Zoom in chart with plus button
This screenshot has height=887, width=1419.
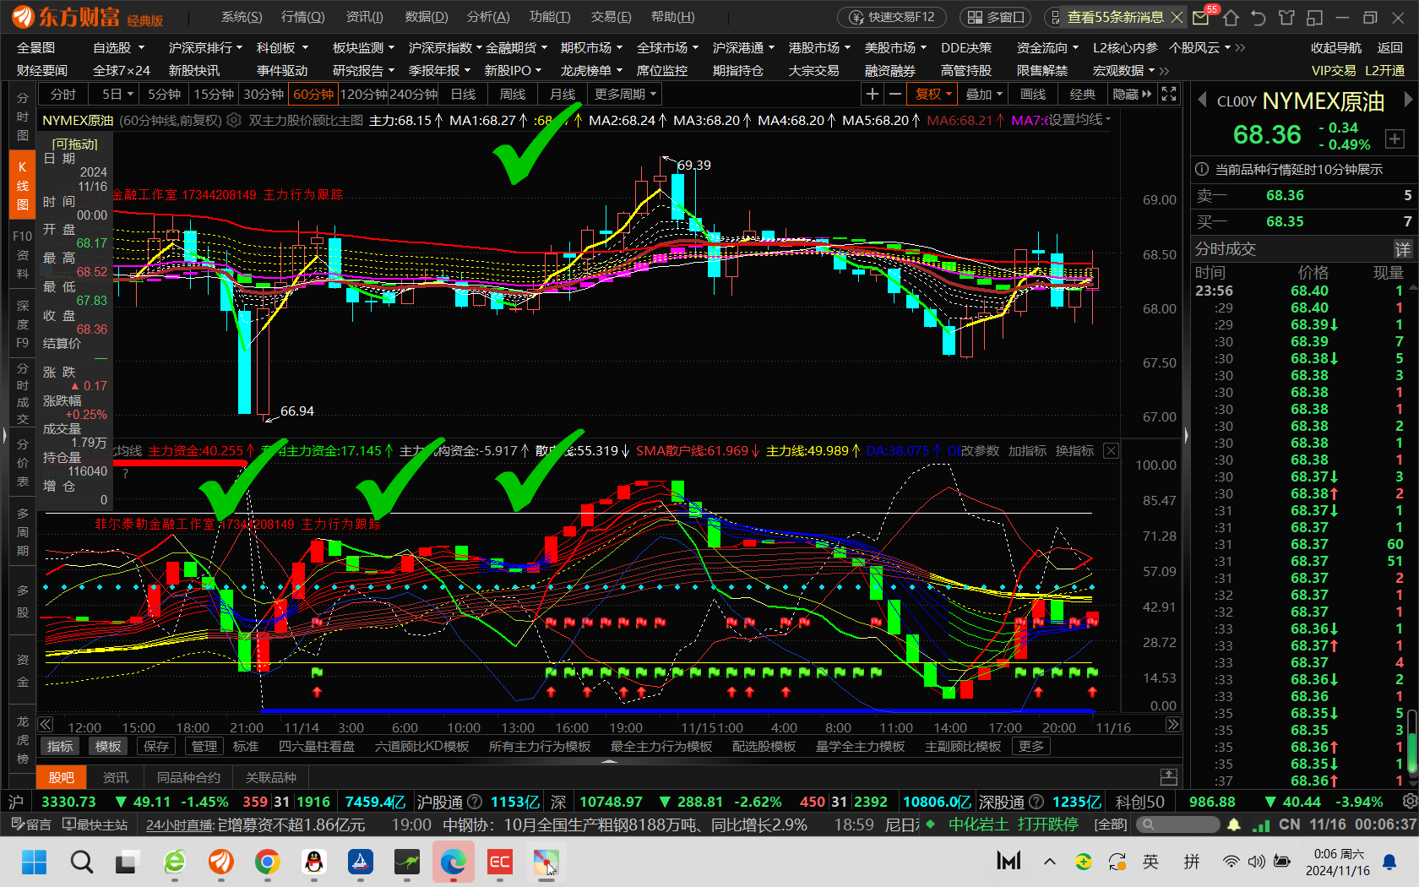point(873,94)
